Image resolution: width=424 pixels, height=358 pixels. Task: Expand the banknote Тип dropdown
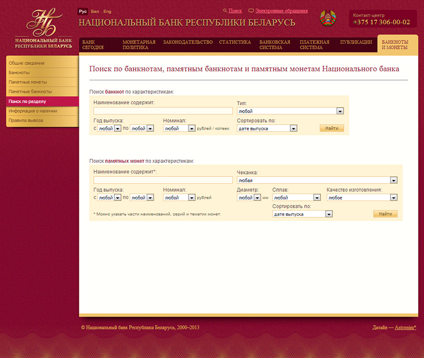[290, 111]
